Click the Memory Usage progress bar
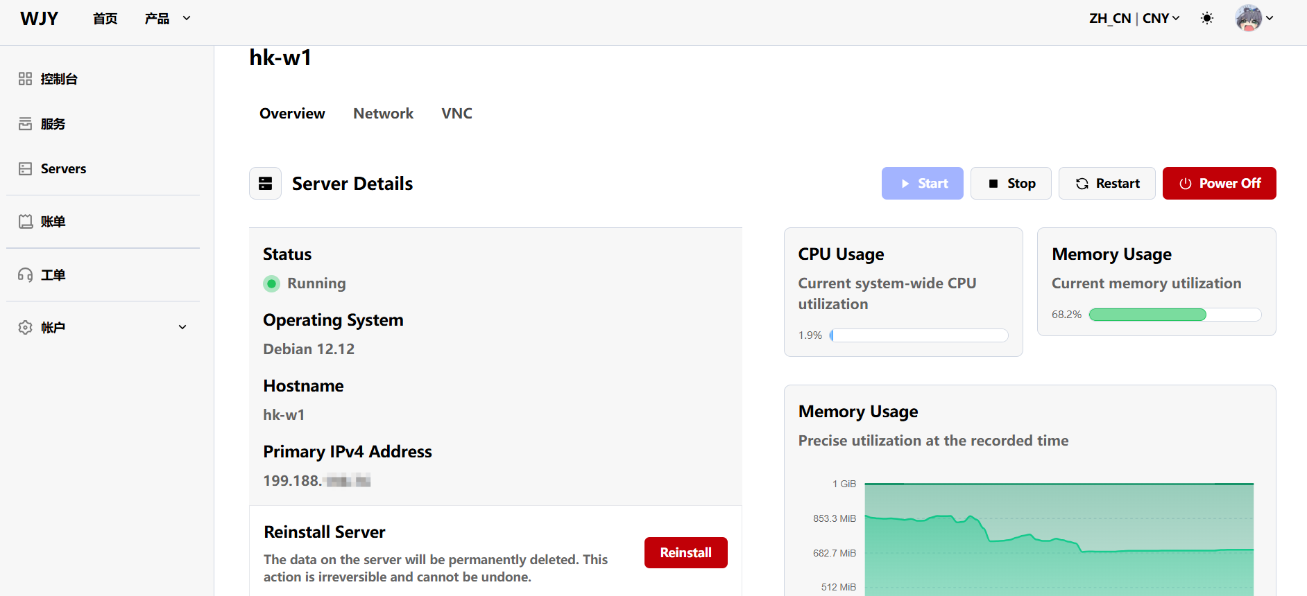 [1174, 315]
